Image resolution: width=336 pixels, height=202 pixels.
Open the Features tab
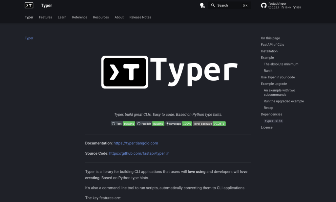(x=45, y=17)
